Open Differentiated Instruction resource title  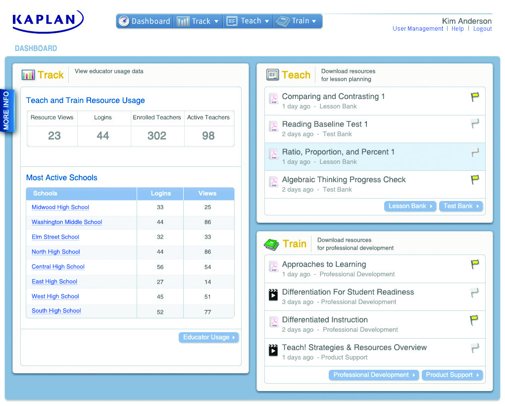click(325, 320)
